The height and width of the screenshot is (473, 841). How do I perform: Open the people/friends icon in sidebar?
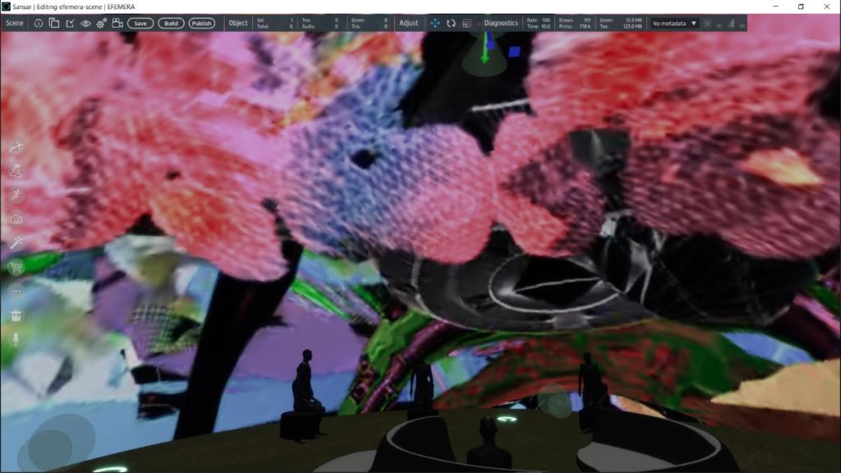(x=16, y=171)
